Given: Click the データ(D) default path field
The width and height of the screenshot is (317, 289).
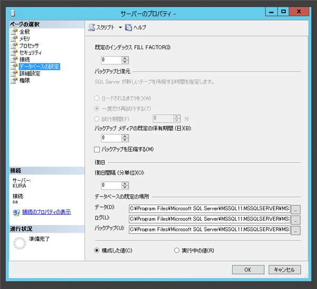Looking at the screenshot, I should 210,209.
